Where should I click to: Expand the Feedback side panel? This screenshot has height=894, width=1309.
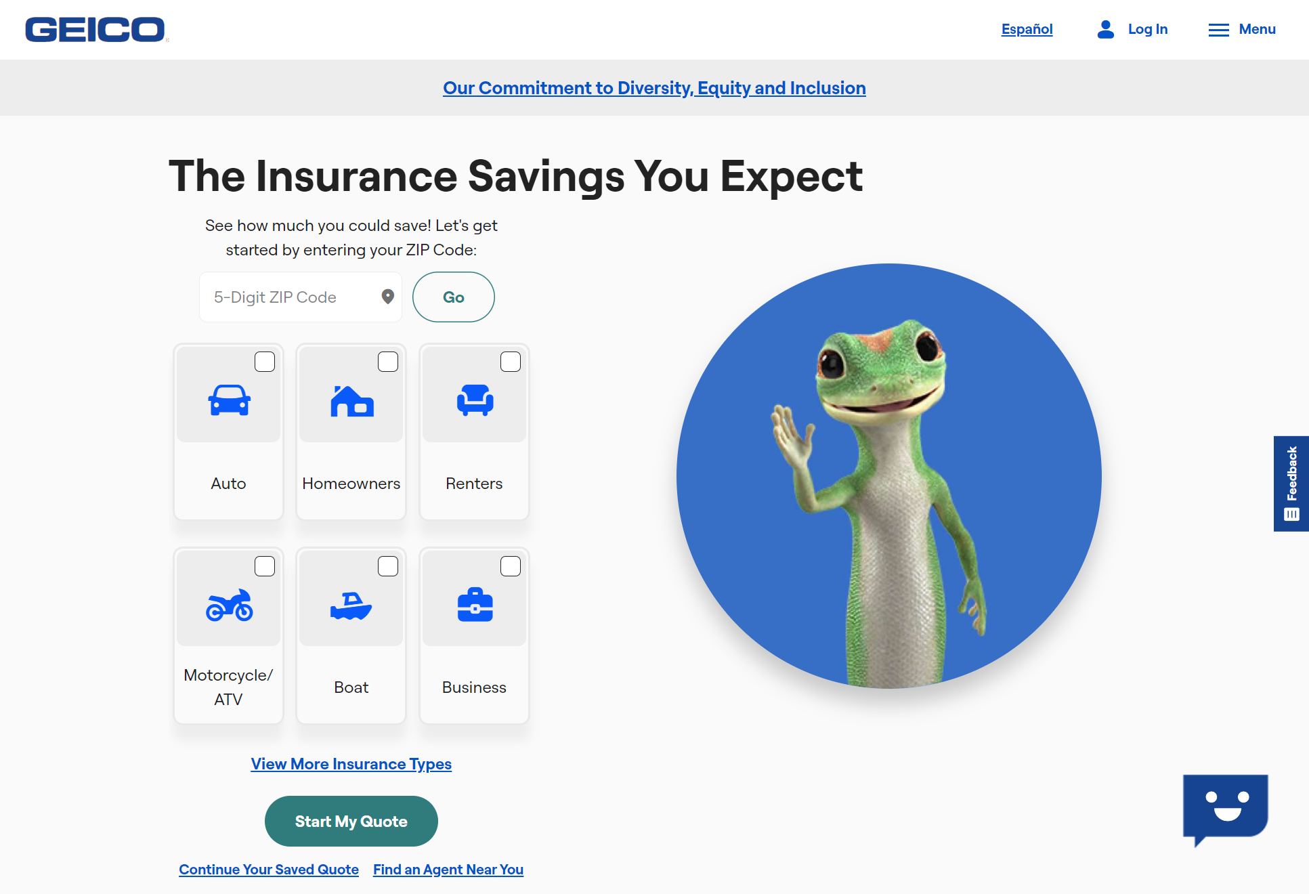(1291, 484)
